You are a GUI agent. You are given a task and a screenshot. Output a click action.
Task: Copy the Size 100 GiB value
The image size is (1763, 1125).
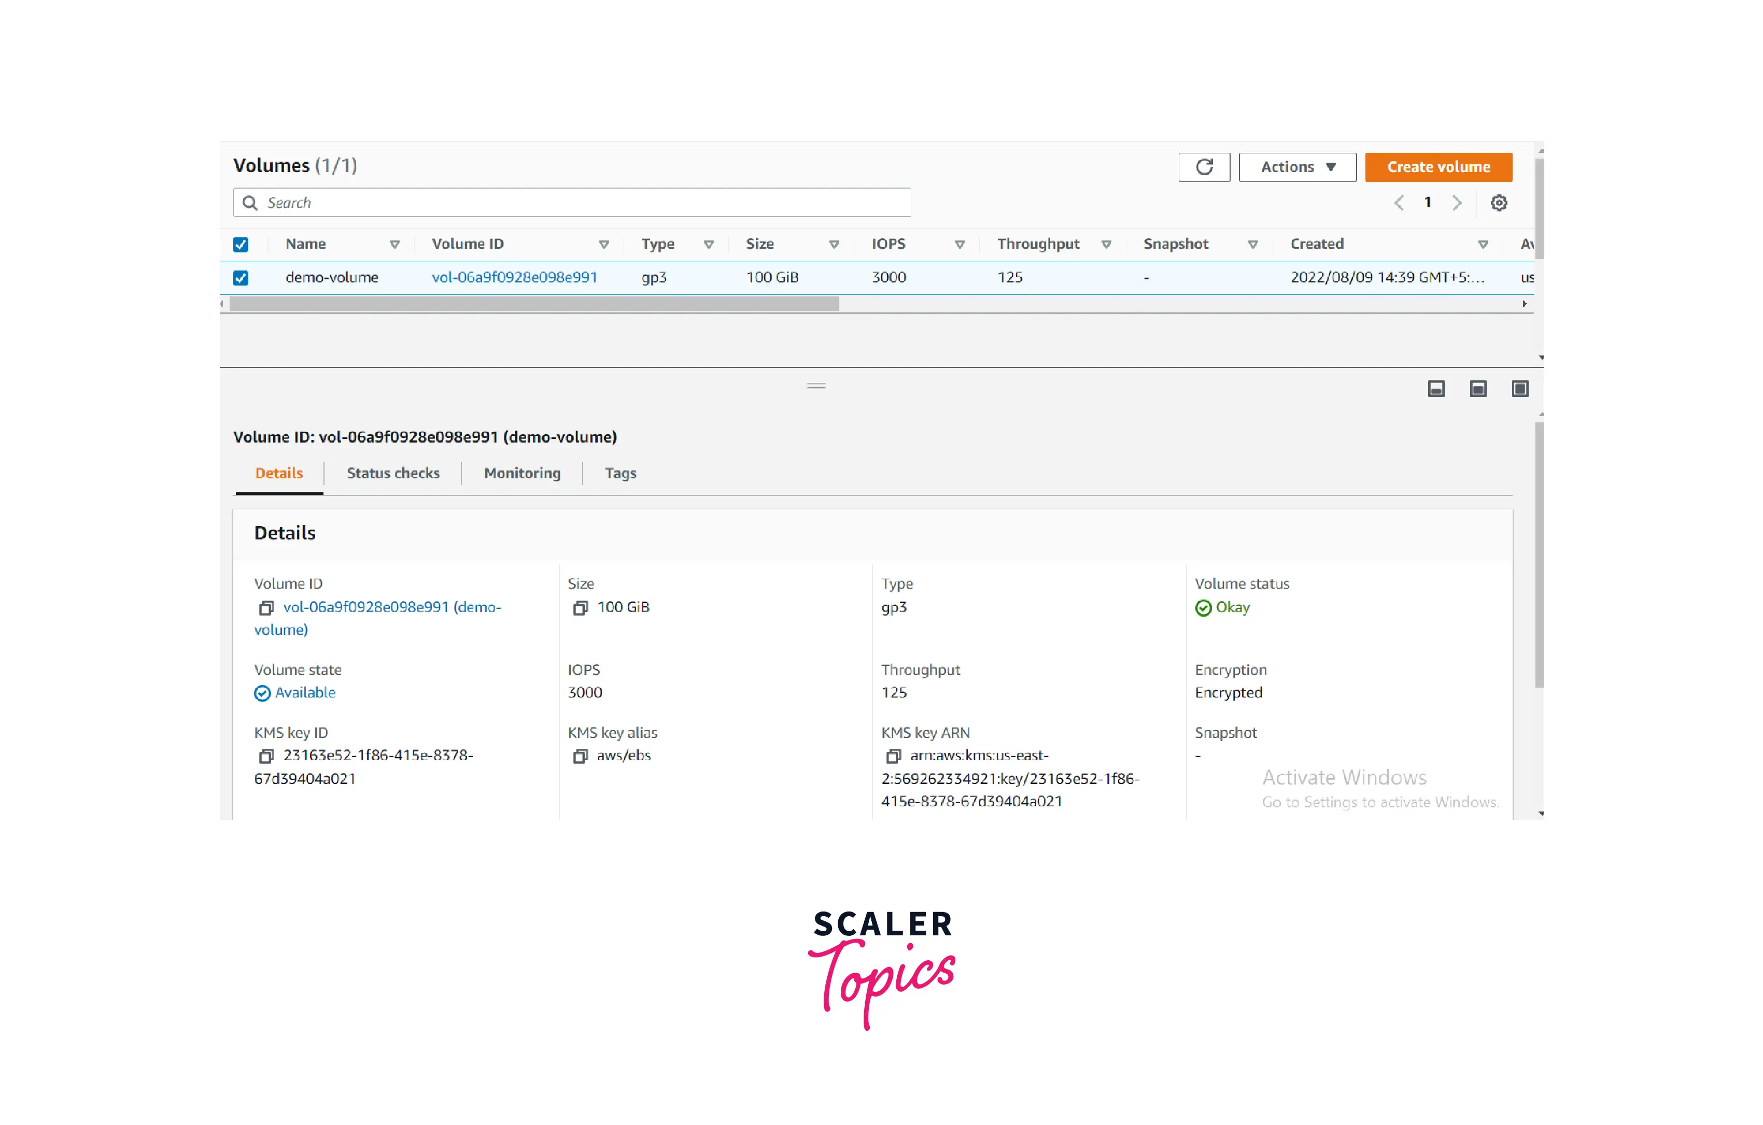580,607
